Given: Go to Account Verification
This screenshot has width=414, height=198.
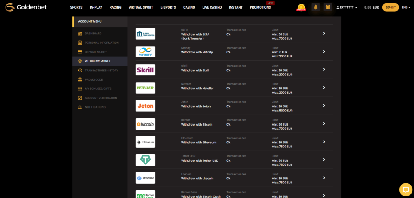Looking at the screenshot, I should click(100, 98).
